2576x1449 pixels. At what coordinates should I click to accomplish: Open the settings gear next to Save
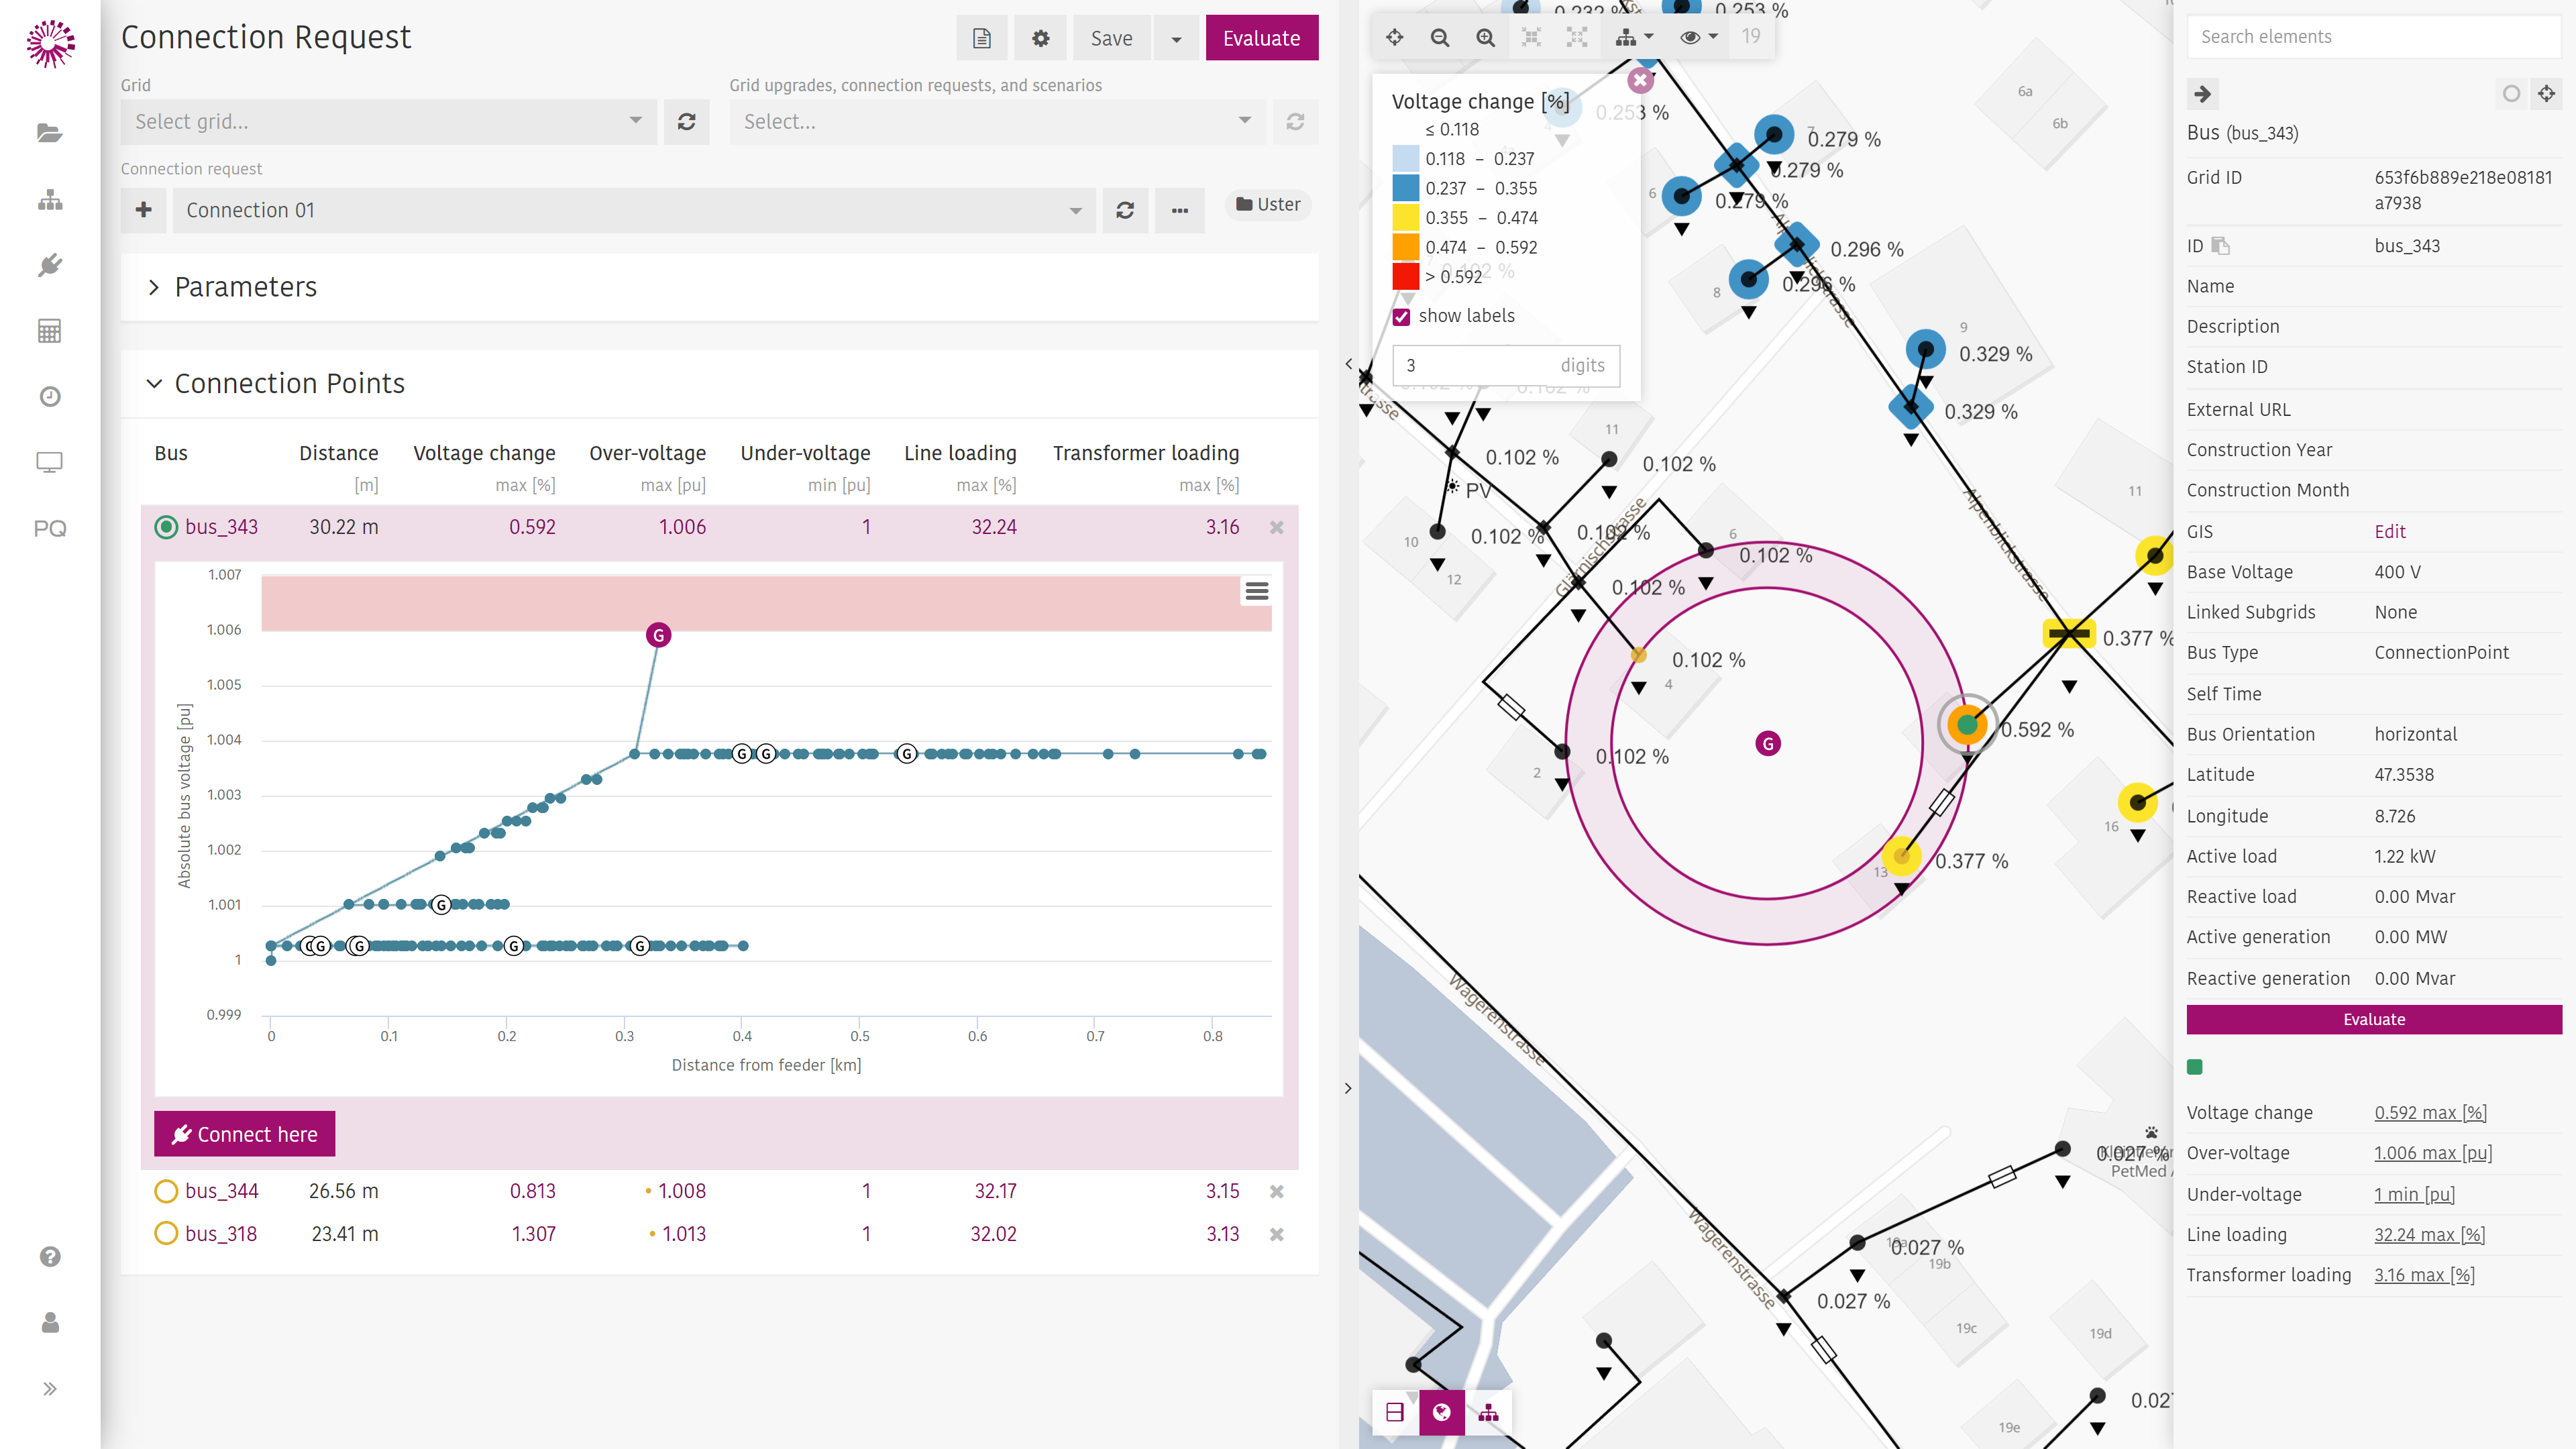(x=1041, y=38)
